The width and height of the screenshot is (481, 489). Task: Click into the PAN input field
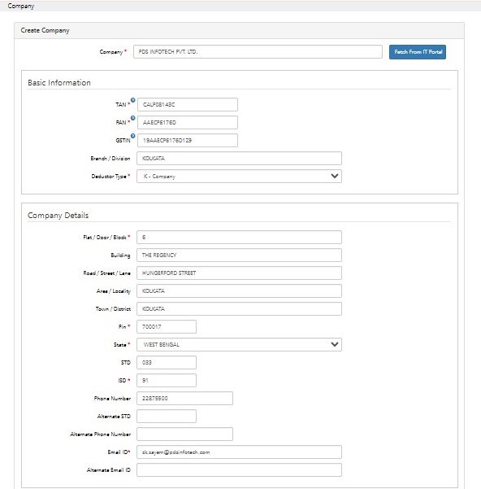click(x=188, y=123)
